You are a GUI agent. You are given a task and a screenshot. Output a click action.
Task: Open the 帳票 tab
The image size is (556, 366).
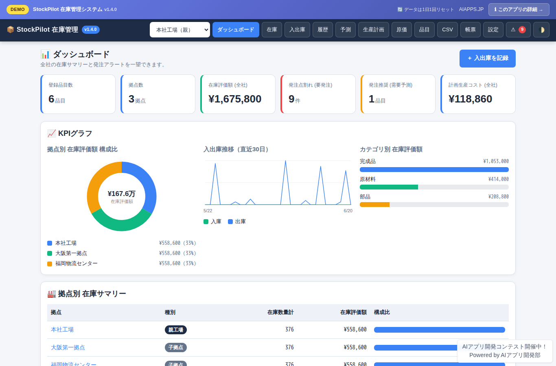tap(471, 30)
